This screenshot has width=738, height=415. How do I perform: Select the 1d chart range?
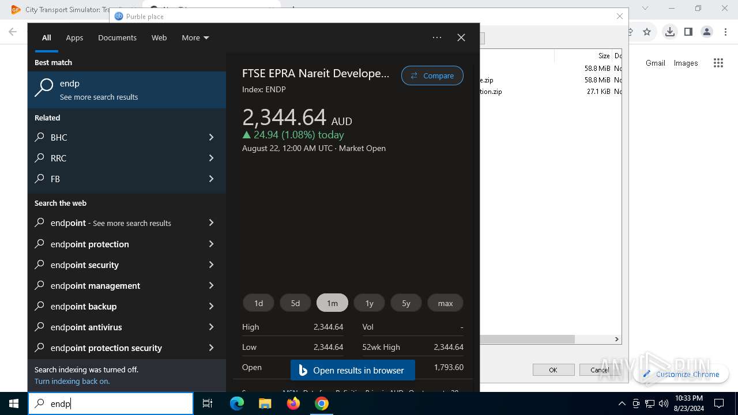(258, 303)
